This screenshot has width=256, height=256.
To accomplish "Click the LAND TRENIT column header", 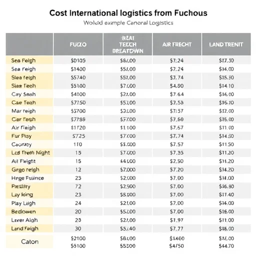I will 226,44.
